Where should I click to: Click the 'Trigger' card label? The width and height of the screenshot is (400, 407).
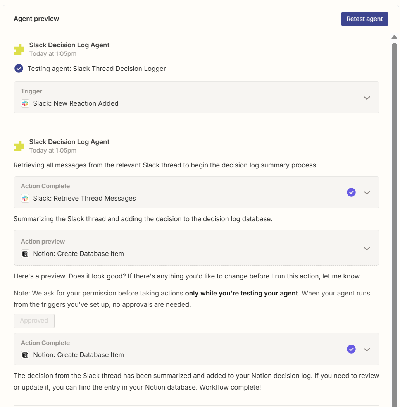tap(31, 91)
